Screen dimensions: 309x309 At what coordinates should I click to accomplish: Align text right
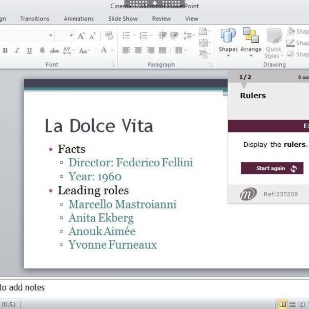pyautogui.click(x=150, y=50)
